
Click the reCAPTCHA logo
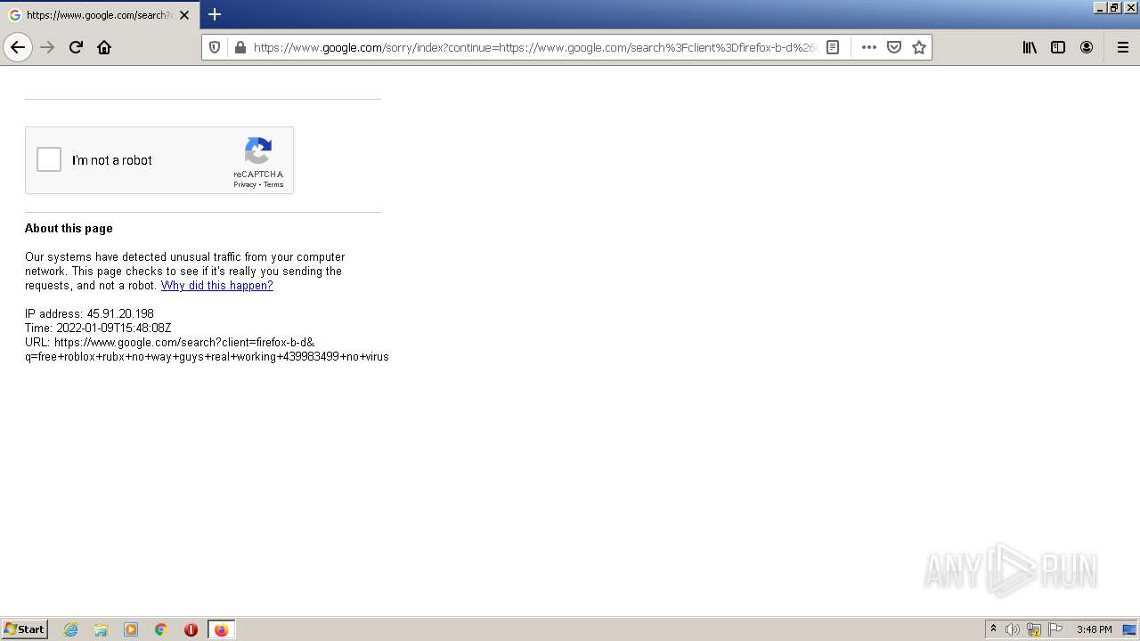pyautogui.click(x=258, y=150)
